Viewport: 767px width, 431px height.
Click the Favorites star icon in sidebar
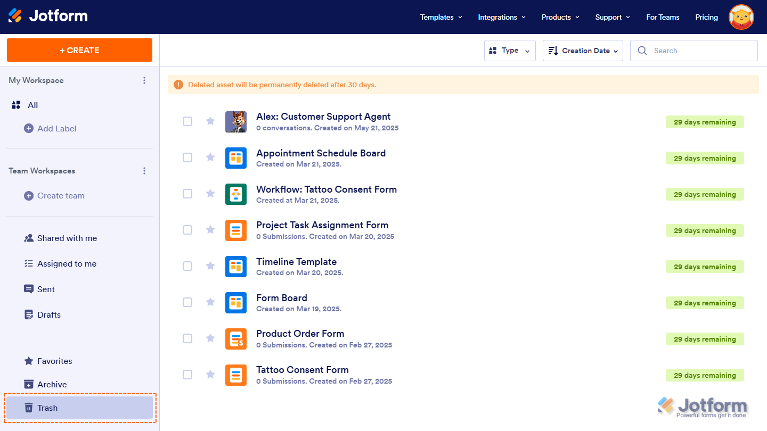[x=29, y=361]
